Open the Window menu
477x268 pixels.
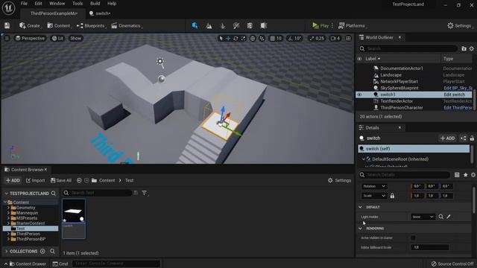[57, 4]
